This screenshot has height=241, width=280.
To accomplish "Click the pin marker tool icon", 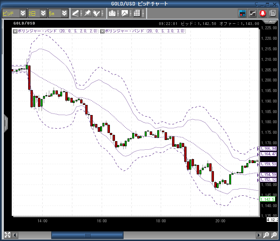I will click(x=87, y=13).
